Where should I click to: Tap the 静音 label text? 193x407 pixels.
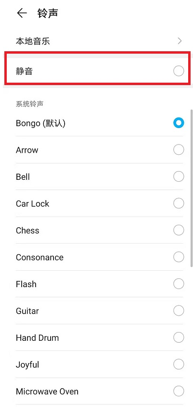(24, 71)
